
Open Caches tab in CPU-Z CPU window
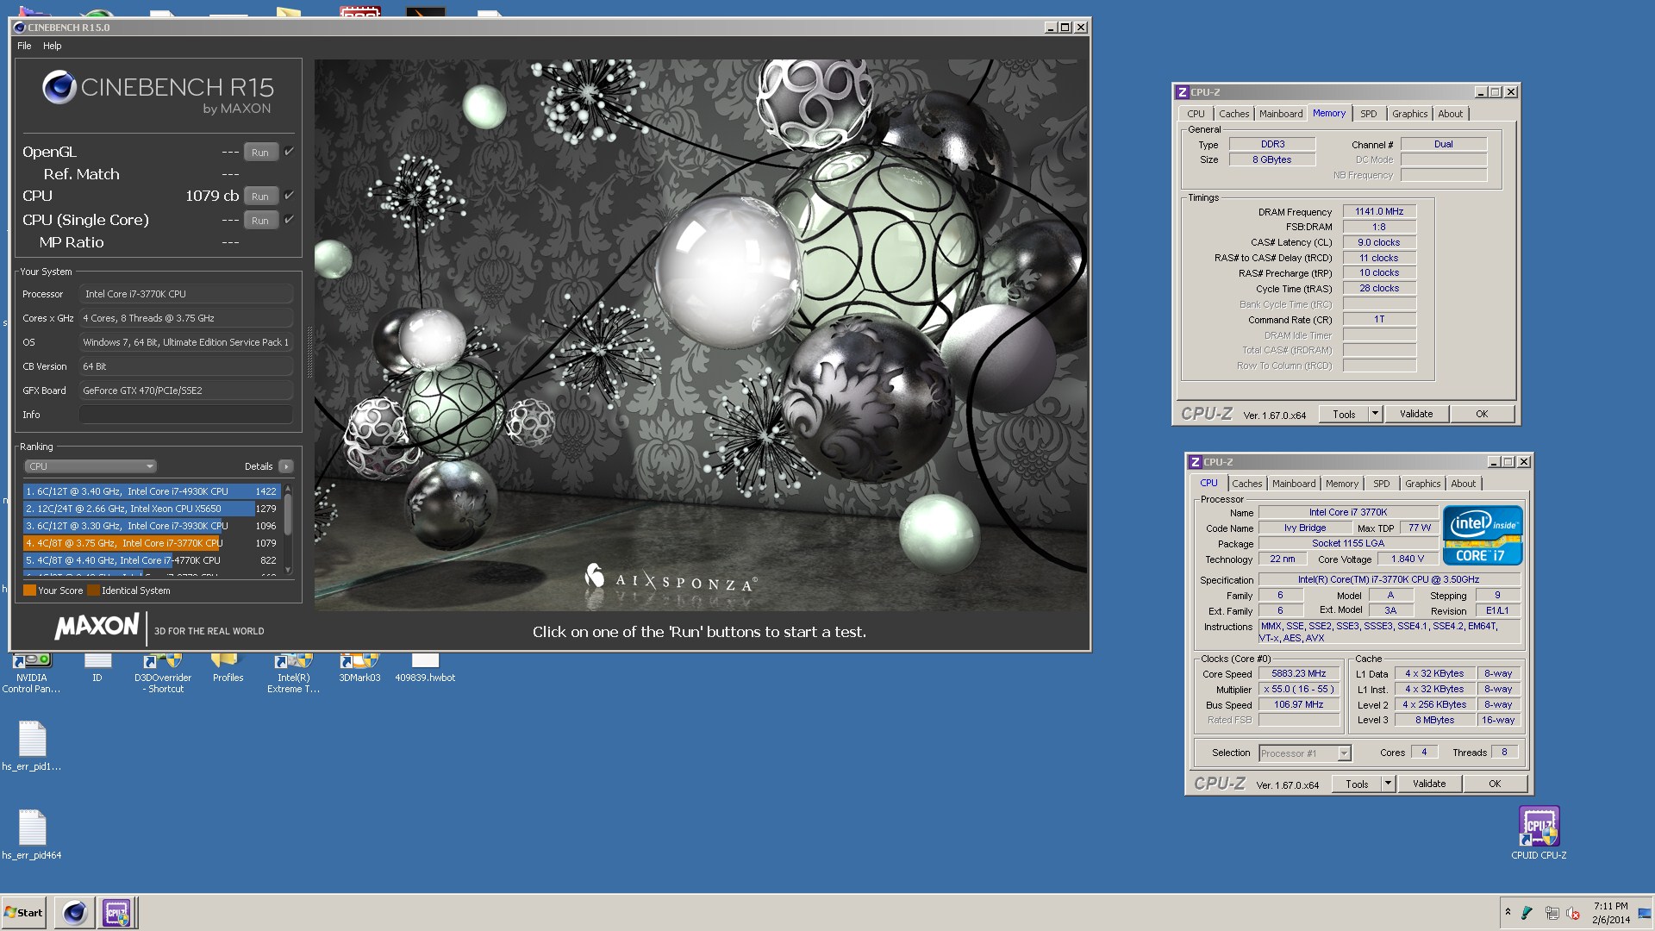1247,484
